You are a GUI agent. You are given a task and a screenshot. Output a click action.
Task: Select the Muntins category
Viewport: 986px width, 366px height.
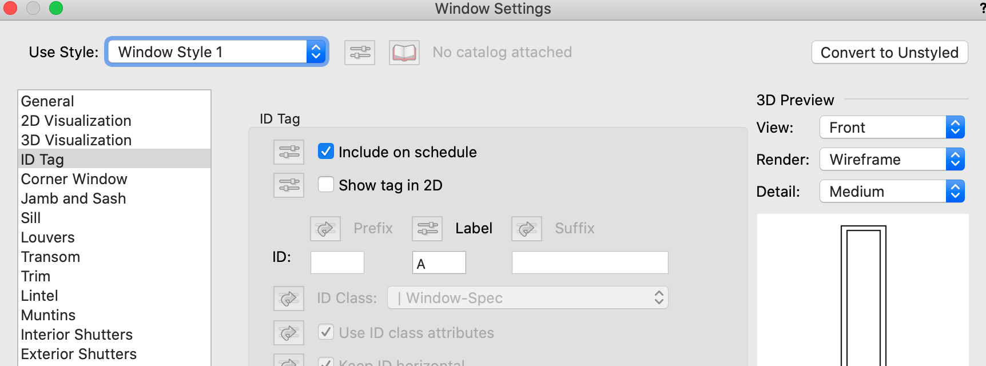point(48,315)
